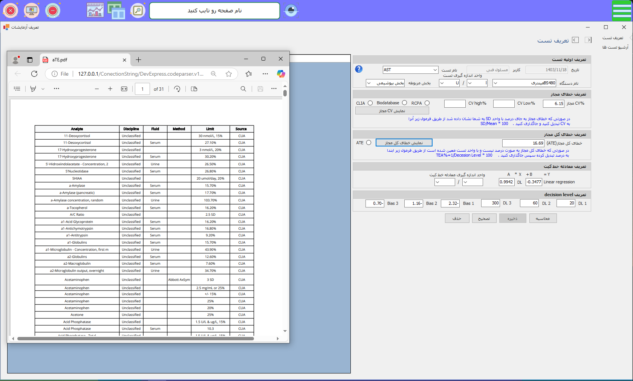Image resolution: width=633 pixels, height=381 pixels.
Task: Click the PDF fit to width icon
Action: click(x=124, y=89)
